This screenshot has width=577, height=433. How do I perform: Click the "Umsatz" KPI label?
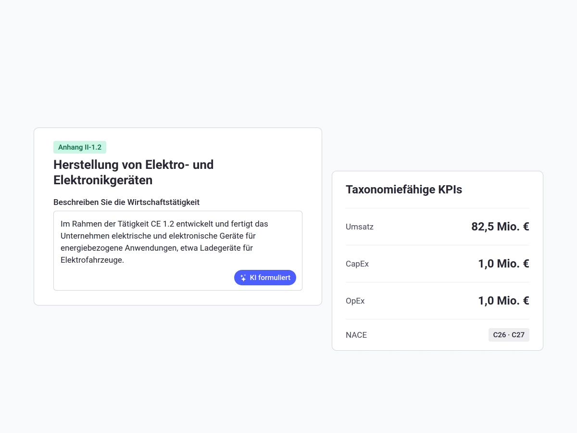(360, 227)
